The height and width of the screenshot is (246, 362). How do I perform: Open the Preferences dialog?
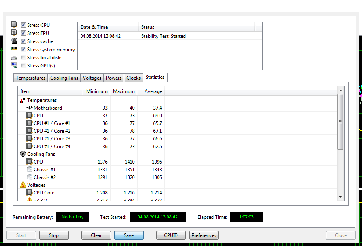click(204, 235)
